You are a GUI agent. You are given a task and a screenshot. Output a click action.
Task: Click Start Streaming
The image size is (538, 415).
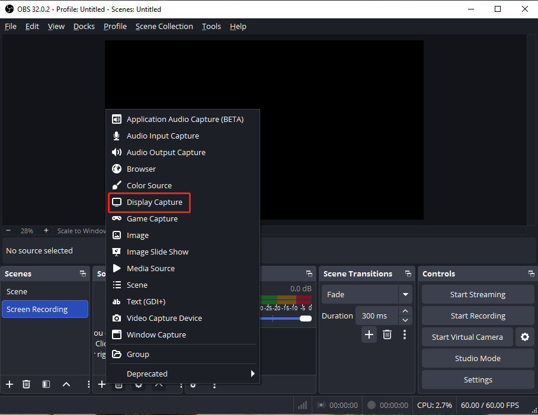coord(478,294)
